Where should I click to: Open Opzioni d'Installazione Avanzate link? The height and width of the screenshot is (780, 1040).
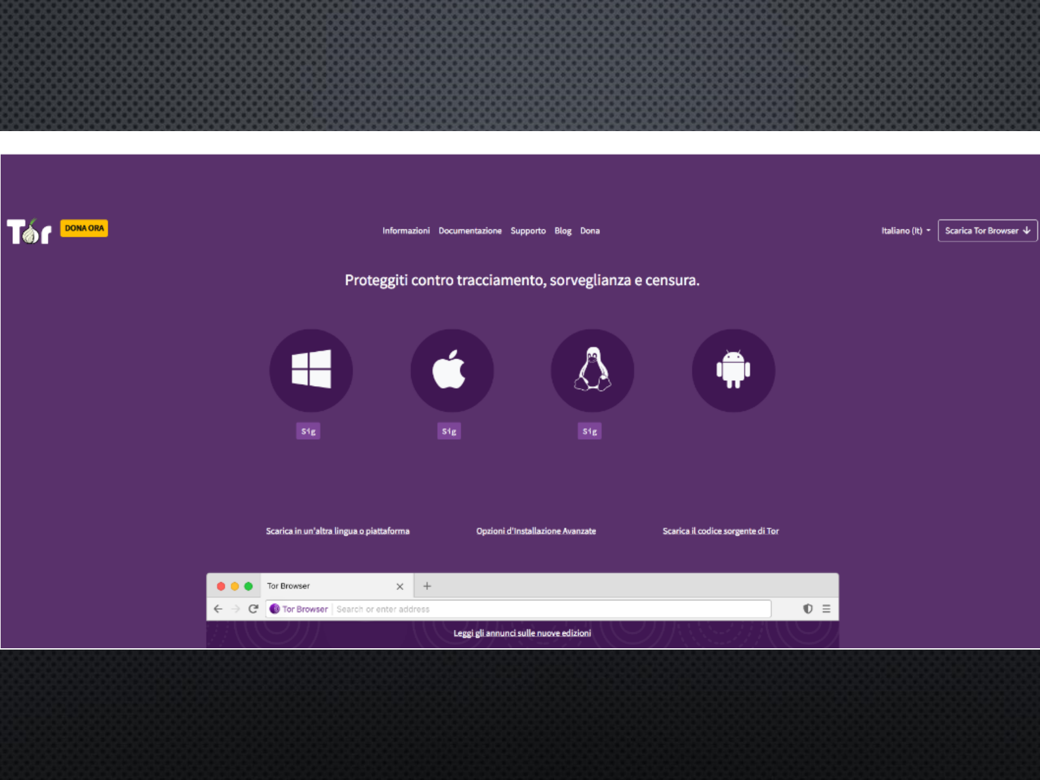pos(536,531)
